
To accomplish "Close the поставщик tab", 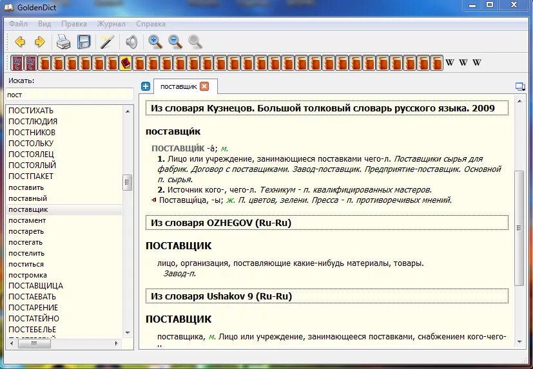I will coord(204,86).
